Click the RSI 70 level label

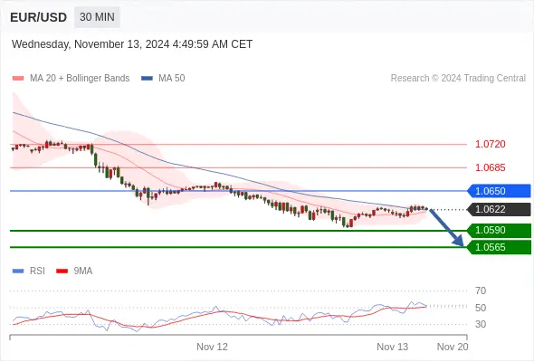[481, 291]
